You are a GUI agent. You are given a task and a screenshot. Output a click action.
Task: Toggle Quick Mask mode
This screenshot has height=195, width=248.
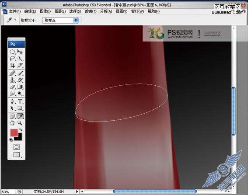click(17, 147)
